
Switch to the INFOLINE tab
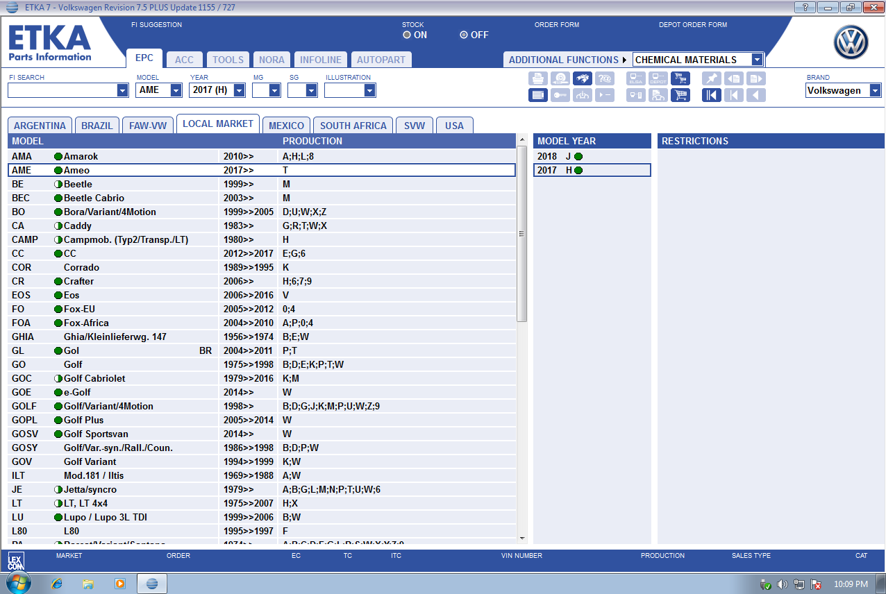pyautogui.click(x=321, y=60)
